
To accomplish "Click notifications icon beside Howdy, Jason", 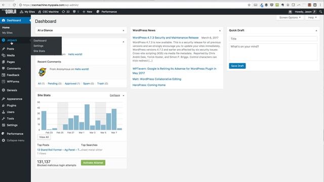I will (x=290, y=12).
